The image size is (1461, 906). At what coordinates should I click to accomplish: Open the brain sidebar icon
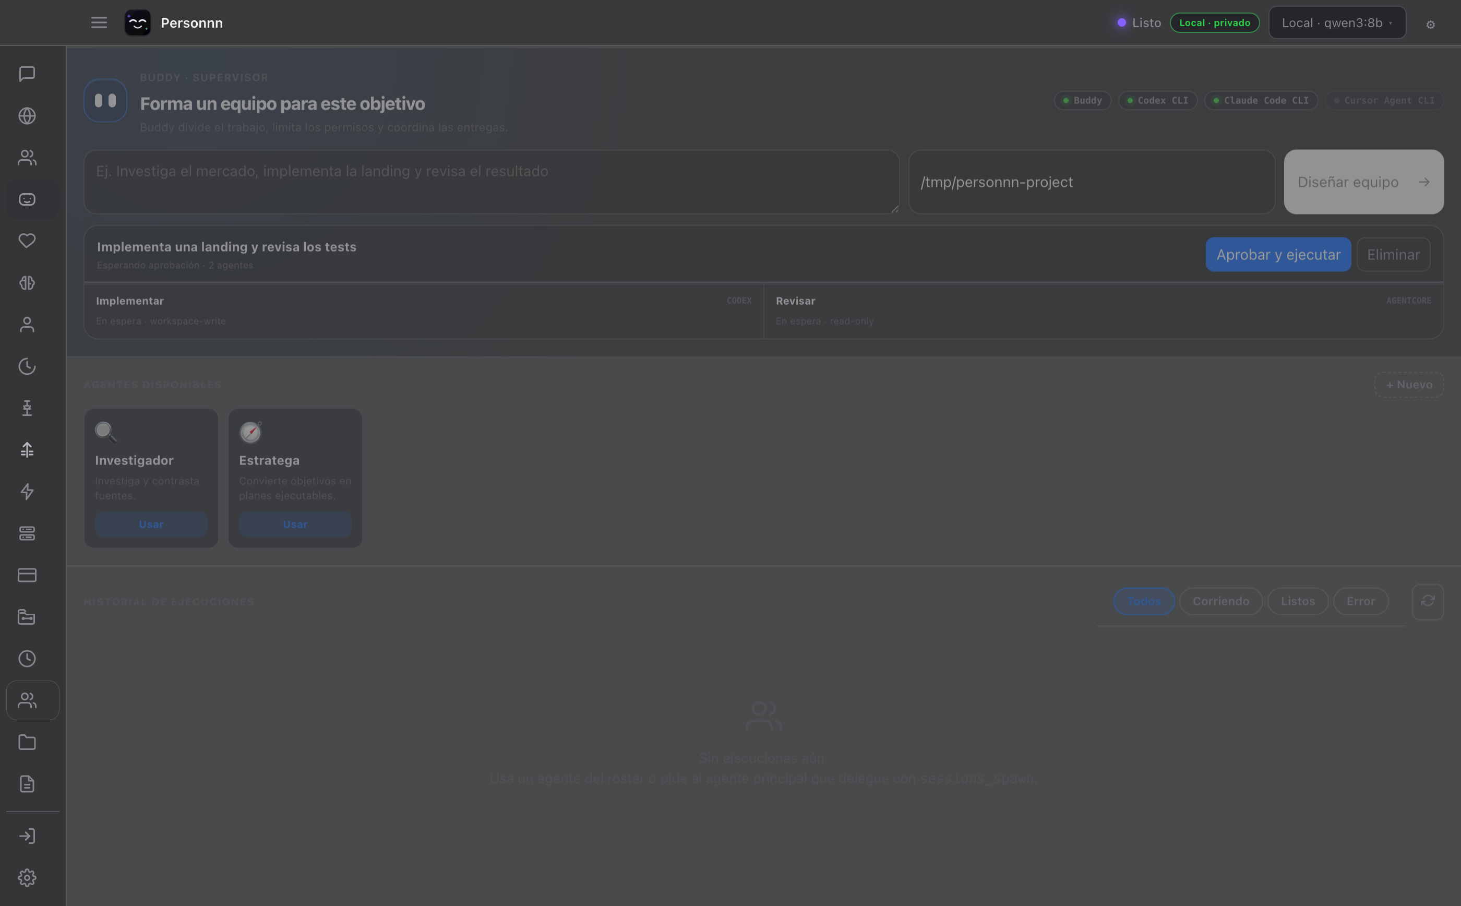(x=27, y=283)
